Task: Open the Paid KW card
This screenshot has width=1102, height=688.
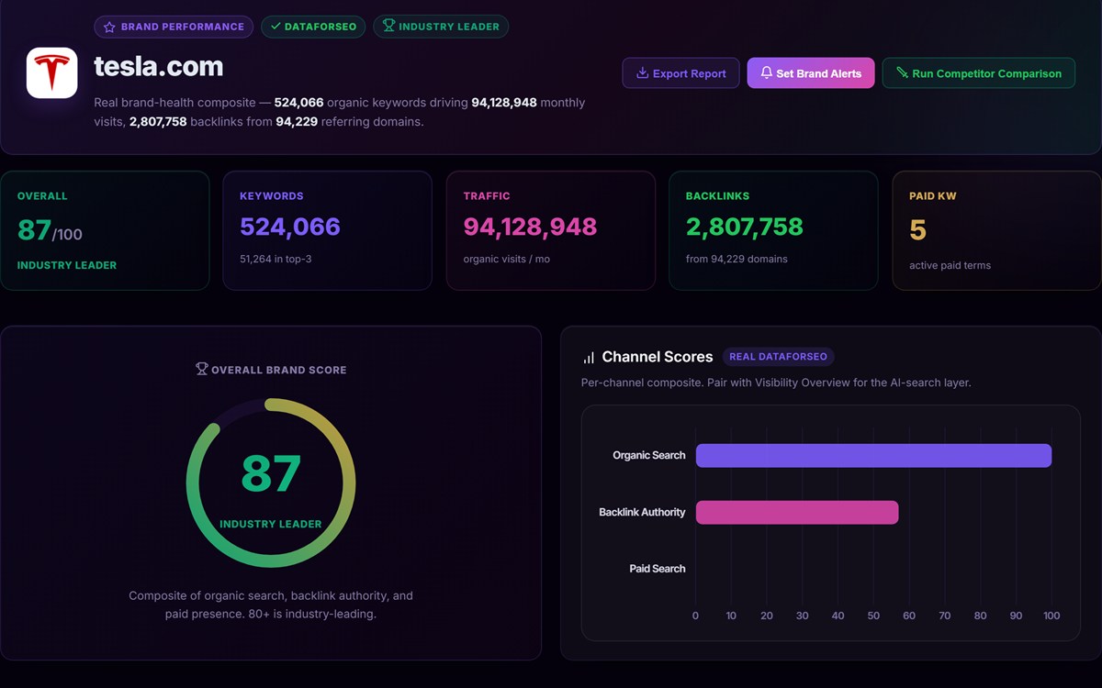Action: (997, 230)
